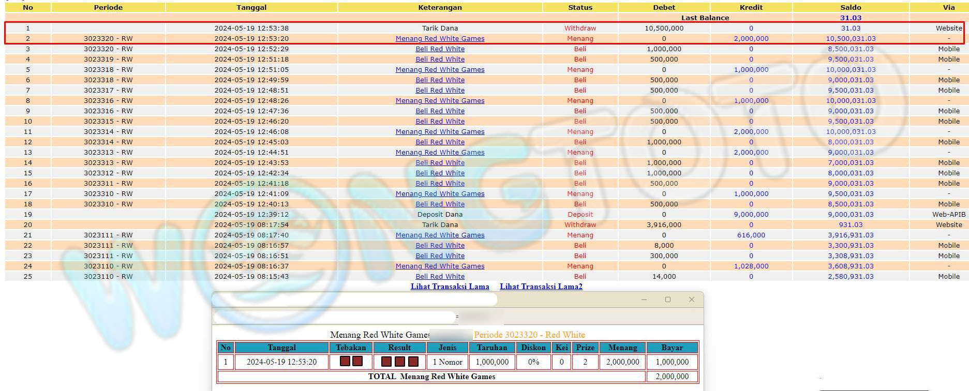Click the Tanggal column header in main table
The height and width of the screenshot is (391, 969).
(251, 7)
